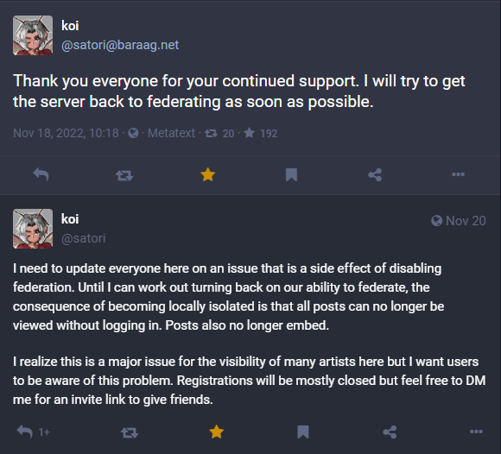Open more options menu on first post
The width and height of the screenshot is (501, 454).
coord(458,174)
